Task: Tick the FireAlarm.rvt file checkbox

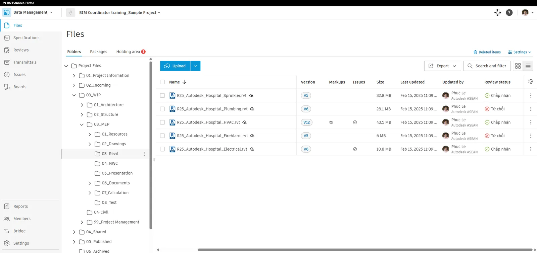Action: 162,136
